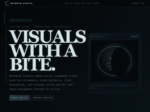Image resolution: width=150 pixels, height=112 pixels.
Task: Click the Cold Moon Visuals tagline
Action: (x=40, y=27)
